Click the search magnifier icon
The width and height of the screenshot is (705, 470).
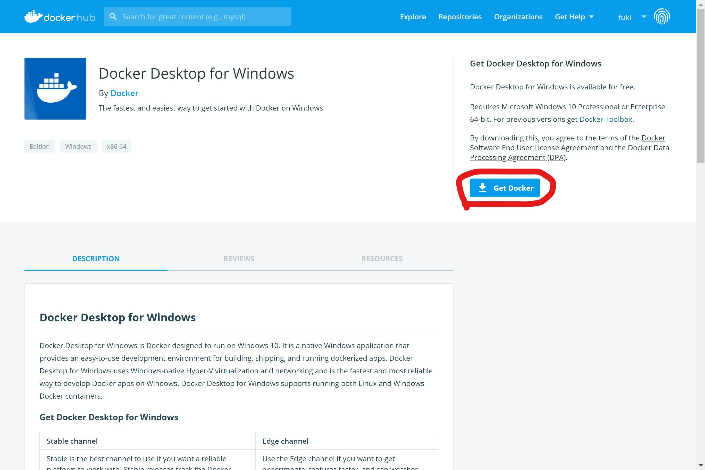(x=113, y=16)
